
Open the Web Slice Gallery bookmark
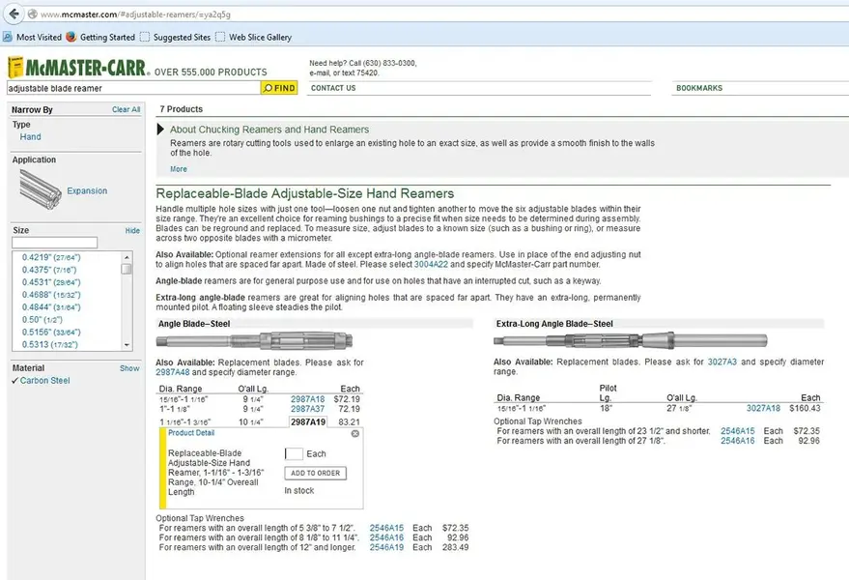[x=254, y=37]
